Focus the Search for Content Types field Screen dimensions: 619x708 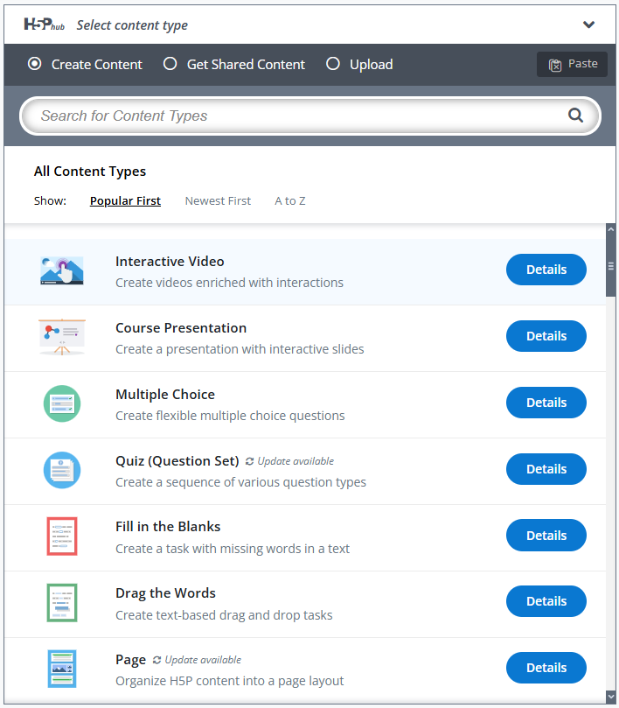(x=297, y=116)
